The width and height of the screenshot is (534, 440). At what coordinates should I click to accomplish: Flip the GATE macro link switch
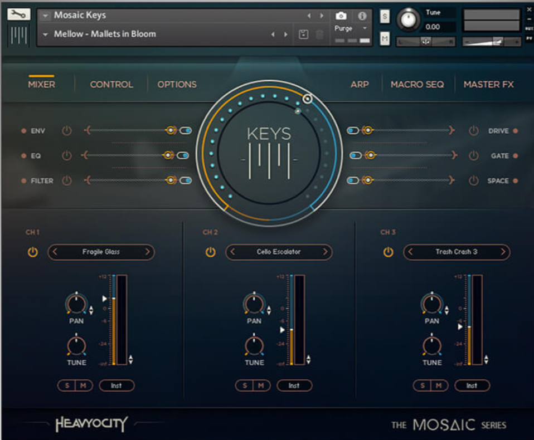point(356,155)
